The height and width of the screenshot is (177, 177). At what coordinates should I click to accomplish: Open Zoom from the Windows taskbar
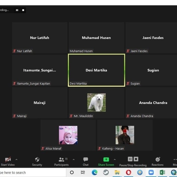(x=151, y=172)
